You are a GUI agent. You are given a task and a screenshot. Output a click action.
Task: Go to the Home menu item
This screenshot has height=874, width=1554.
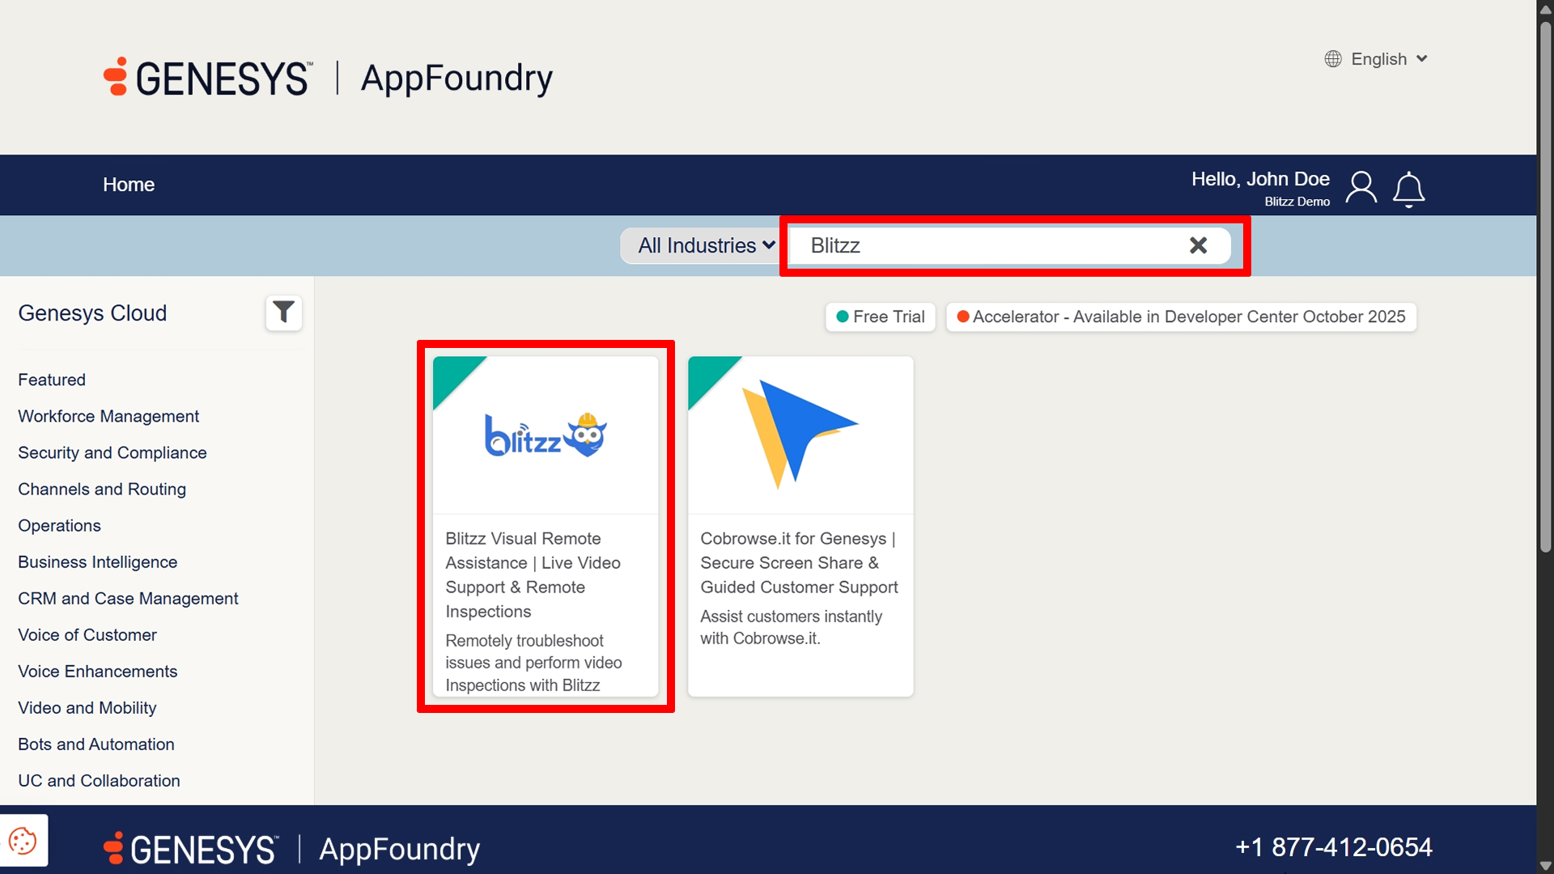pos(128,185)
